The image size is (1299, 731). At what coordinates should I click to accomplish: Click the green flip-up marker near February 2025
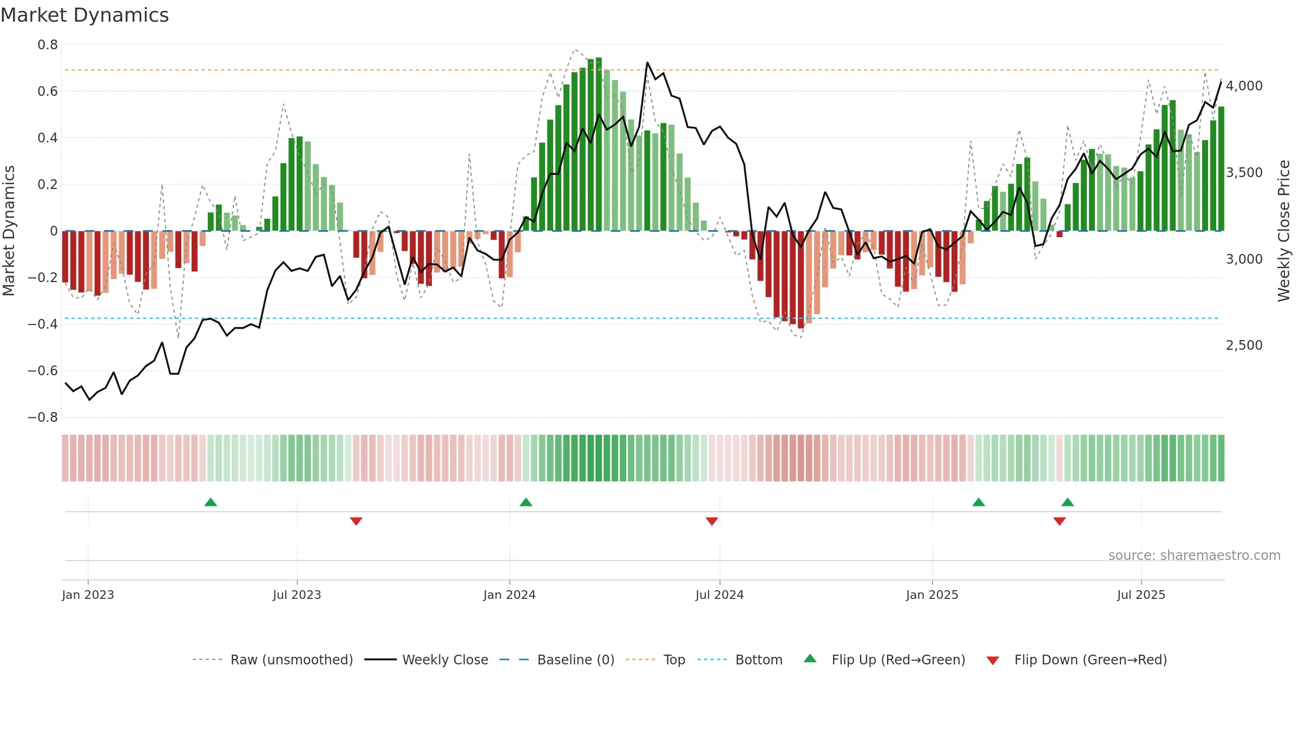coord(979,502)
